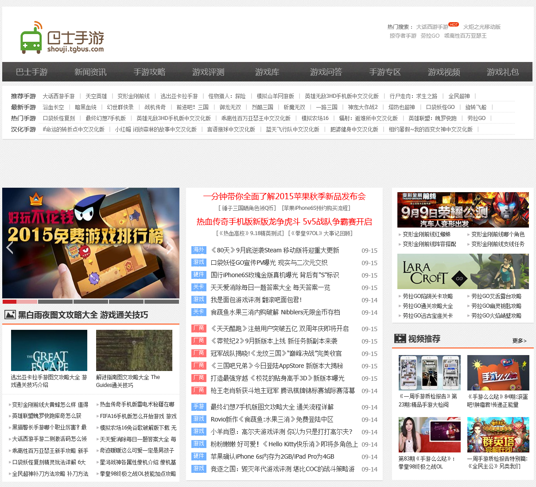Open the 解谜指南 The Guides thumbnail
This screenshot has width=536, height=487.
pos(134,350)
